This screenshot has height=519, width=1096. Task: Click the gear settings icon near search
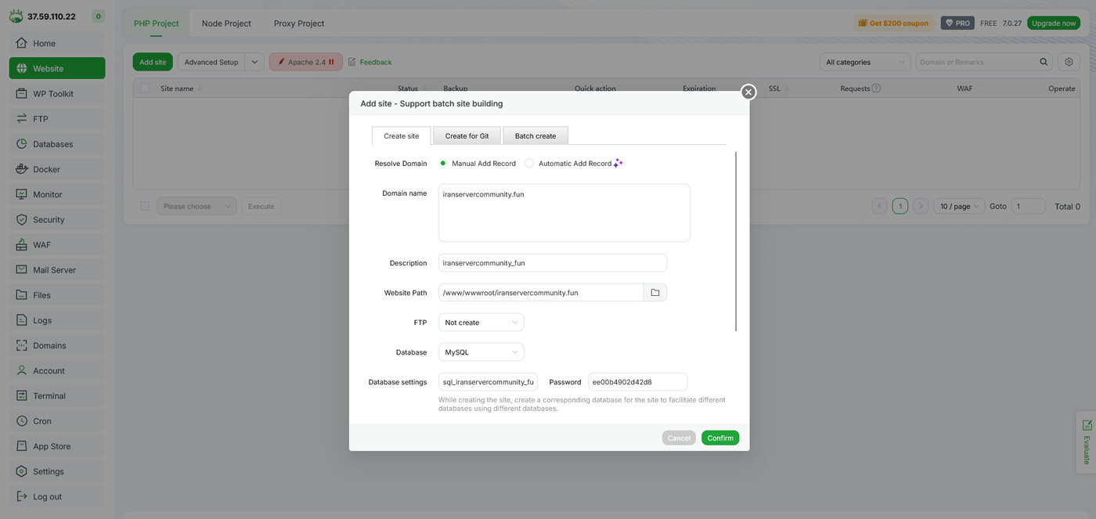tap(1069, 62)
